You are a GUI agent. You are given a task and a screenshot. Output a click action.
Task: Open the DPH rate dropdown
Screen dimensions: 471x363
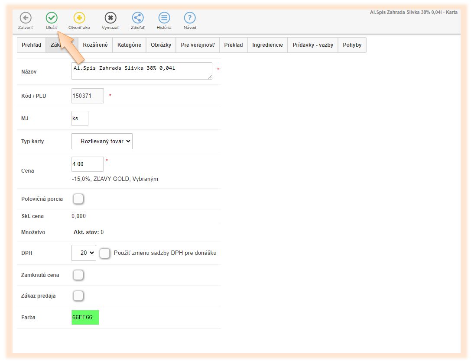[x=84, y=253]
